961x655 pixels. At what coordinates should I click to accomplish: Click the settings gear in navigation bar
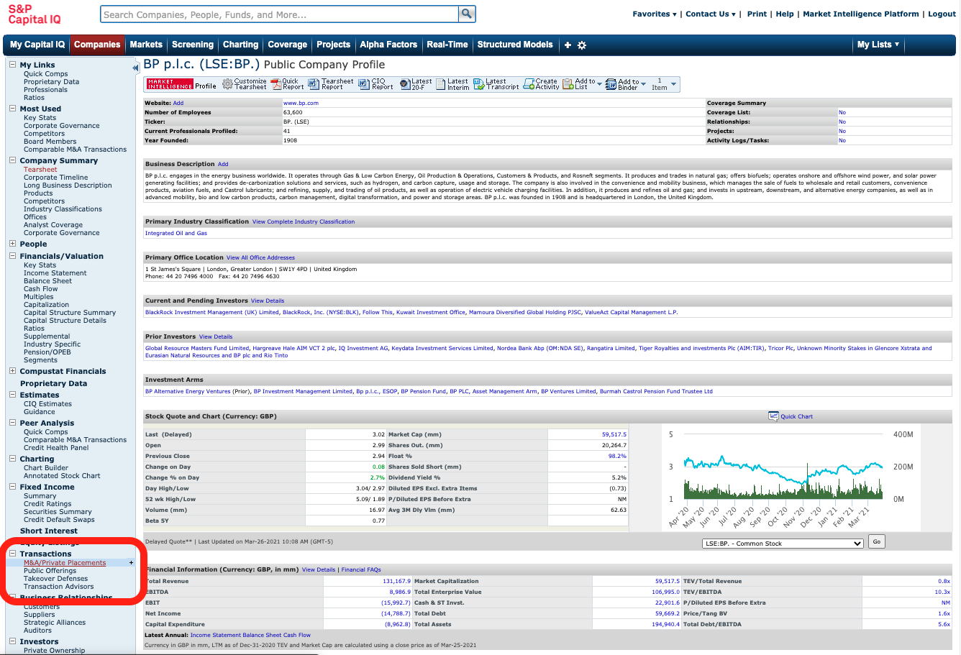[582, 45]
